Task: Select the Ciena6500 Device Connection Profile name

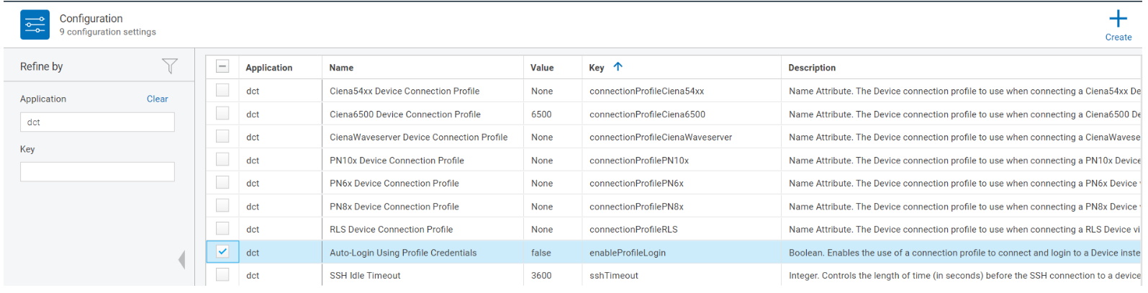Action: point(405,114)
